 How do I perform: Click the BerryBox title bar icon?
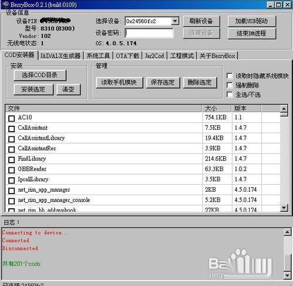pos(6,4)
